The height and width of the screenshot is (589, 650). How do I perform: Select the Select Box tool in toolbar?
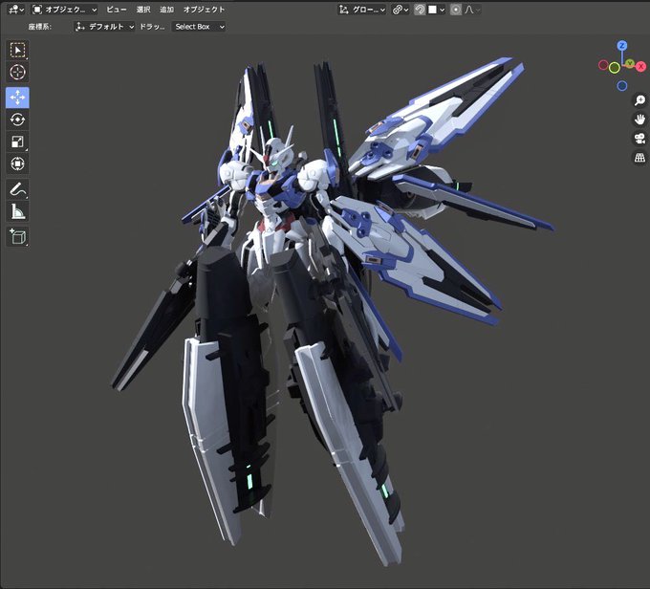[17, 50]
